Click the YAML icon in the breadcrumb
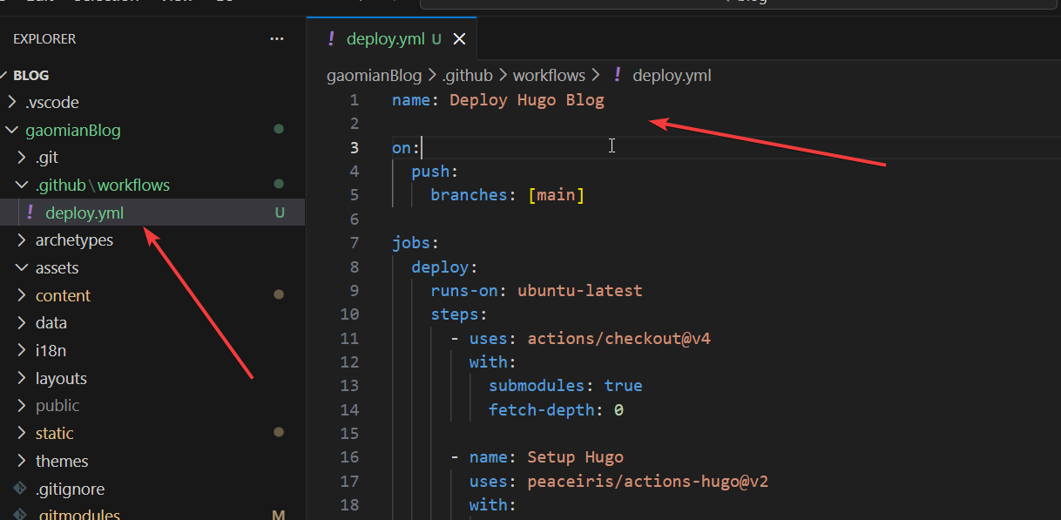The width and height of the screenshot is (1061, 520). (x=618, y=76)
